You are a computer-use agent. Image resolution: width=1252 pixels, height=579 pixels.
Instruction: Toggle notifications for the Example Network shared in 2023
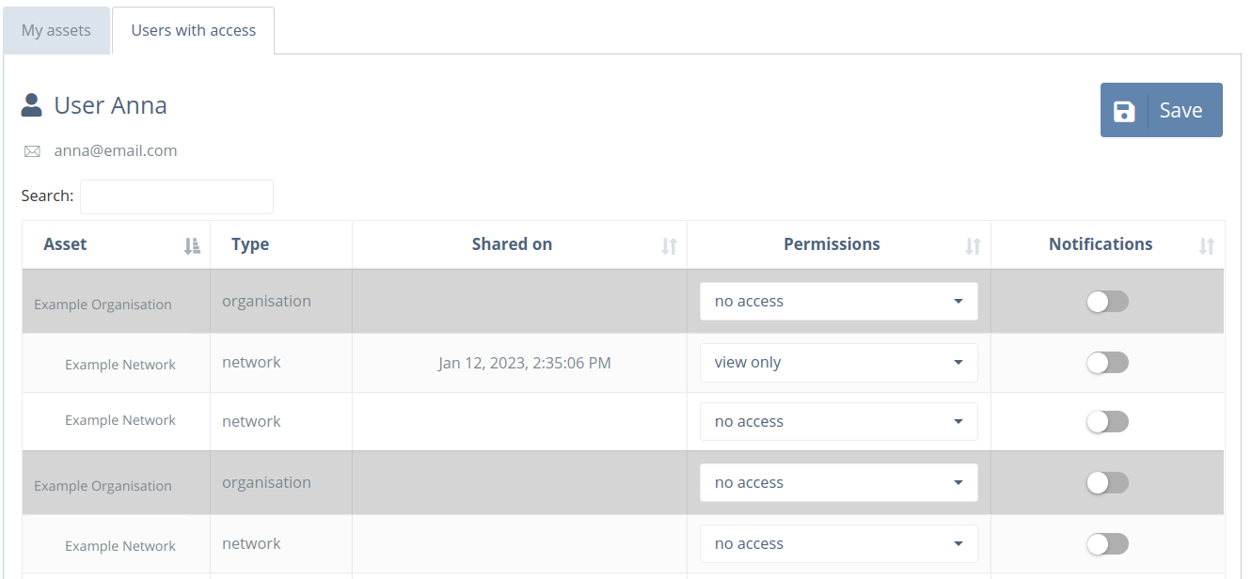pyautogui.click(x=1107, y=362)
